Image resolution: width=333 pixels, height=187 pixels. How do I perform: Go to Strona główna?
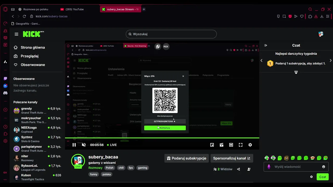click(x=29, y=48)
